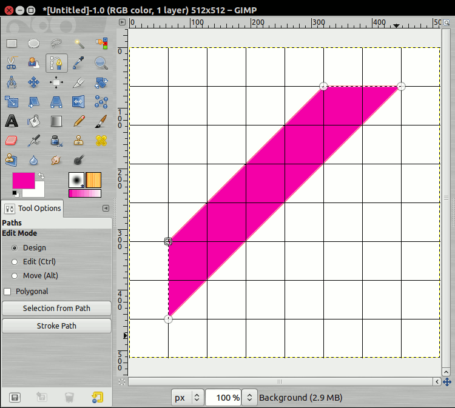Image resolution: width=455 pixels, height=408 pixels.
Task: Select the Airbrush tool
Action: 33,141
